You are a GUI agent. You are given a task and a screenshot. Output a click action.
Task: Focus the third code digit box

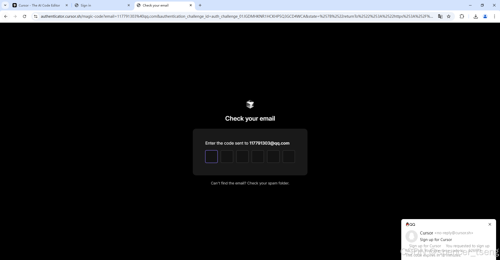pyautogui.click(x=242, y=157)
